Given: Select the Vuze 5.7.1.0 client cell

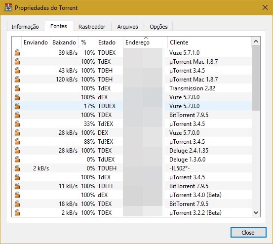Looking at the screenshot, I should click(184, 52).
